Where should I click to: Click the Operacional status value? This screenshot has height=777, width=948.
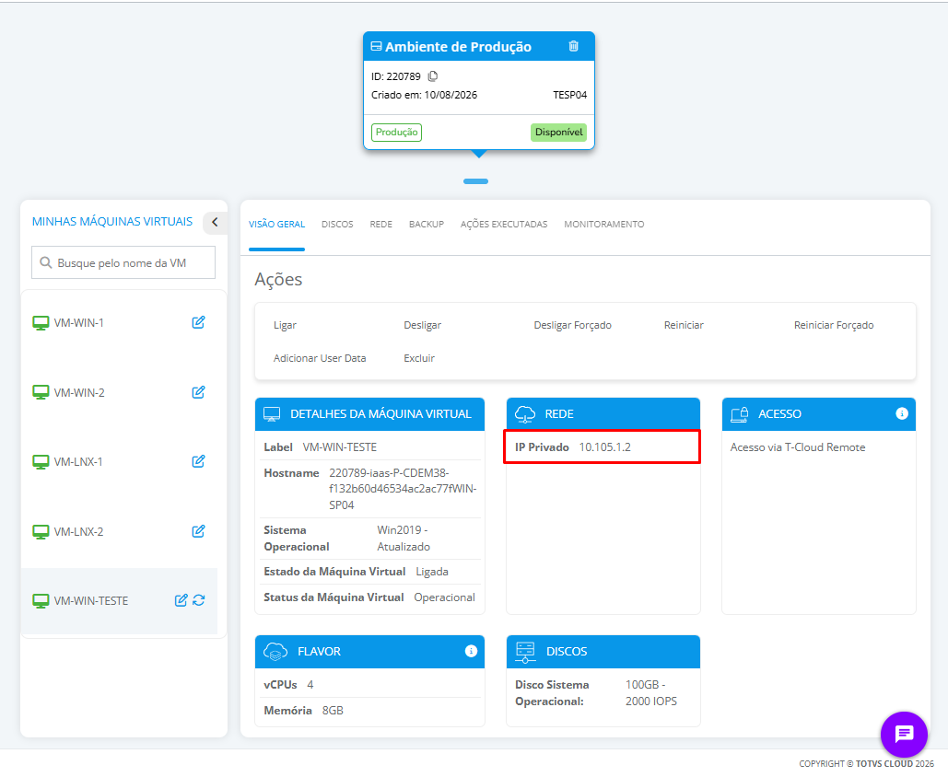pos(444,597)
